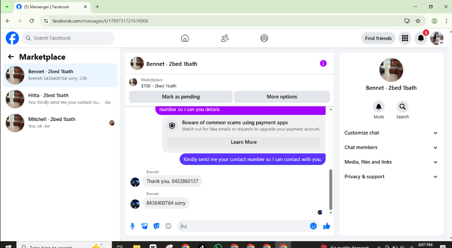
Task: Click the Facebook logo
Action: pos(13,38)
